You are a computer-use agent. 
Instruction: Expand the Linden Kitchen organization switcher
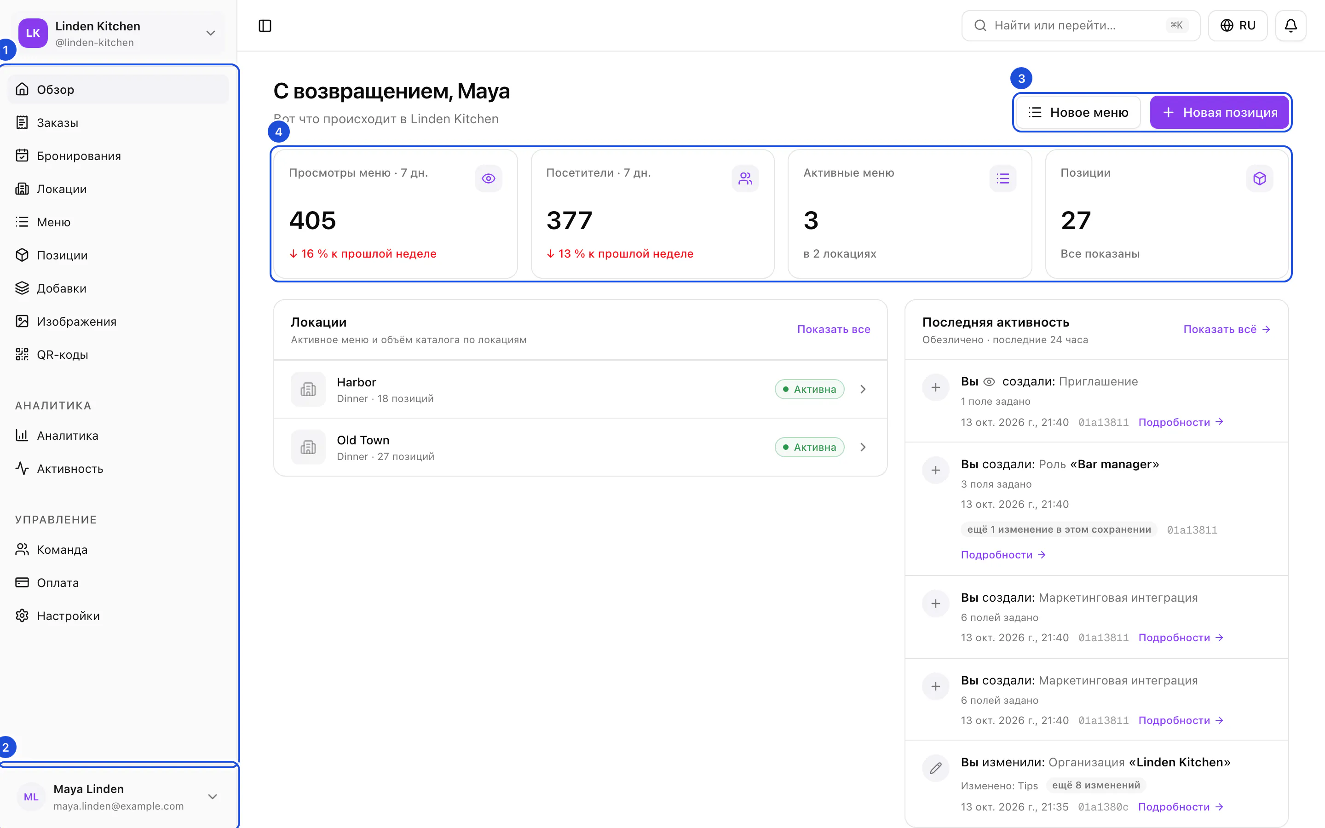tap(118, 33)
